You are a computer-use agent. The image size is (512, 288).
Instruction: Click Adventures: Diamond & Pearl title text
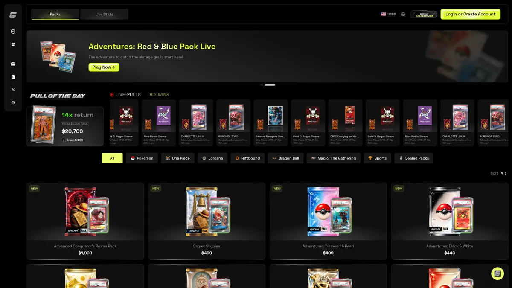328,246
